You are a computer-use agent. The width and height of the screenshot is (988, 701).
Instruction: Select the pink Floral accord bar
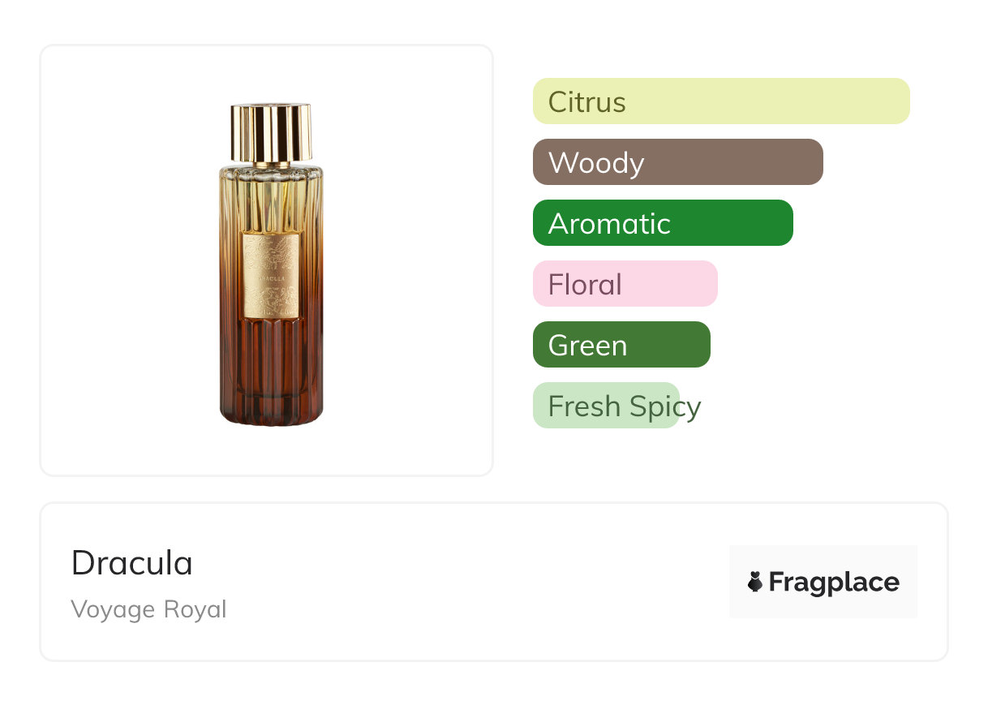pyautogui.click(x=625, y=284)
